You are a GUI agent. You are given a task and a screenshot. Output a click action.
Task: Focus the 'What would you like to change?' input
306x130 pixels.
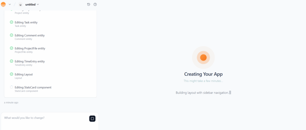tap(45, 118)
